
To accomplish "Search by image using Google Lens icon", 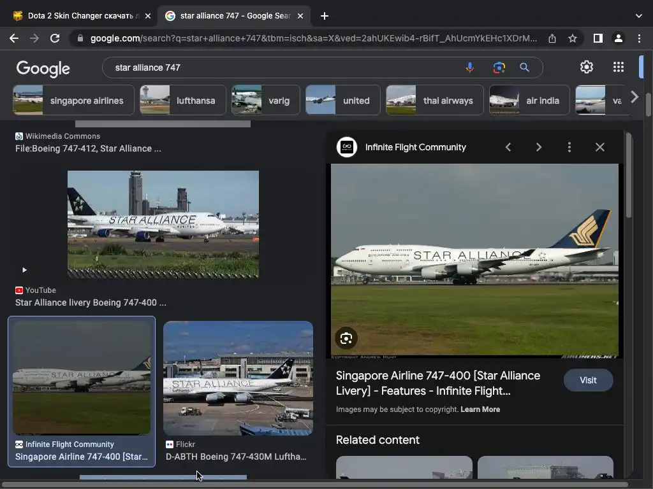I will [x=499, y=67].
